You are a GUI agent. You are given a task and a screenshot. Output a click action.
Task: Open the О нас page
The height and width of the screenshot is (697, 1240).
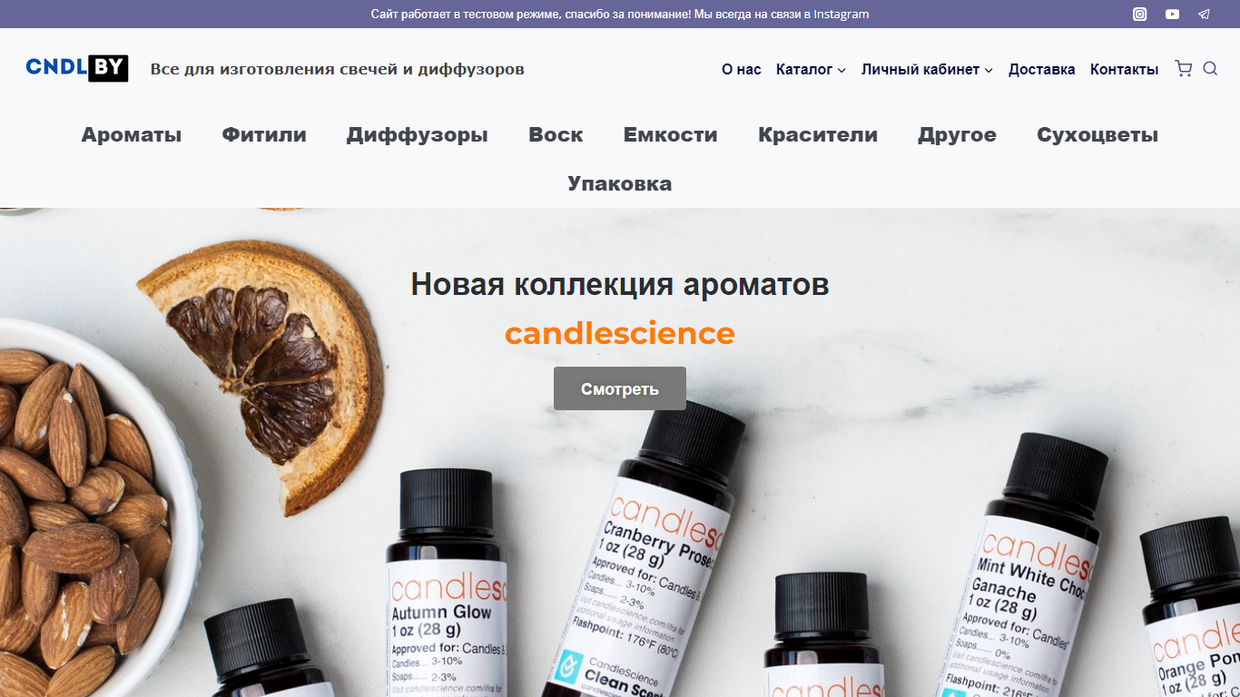(742, 69)
